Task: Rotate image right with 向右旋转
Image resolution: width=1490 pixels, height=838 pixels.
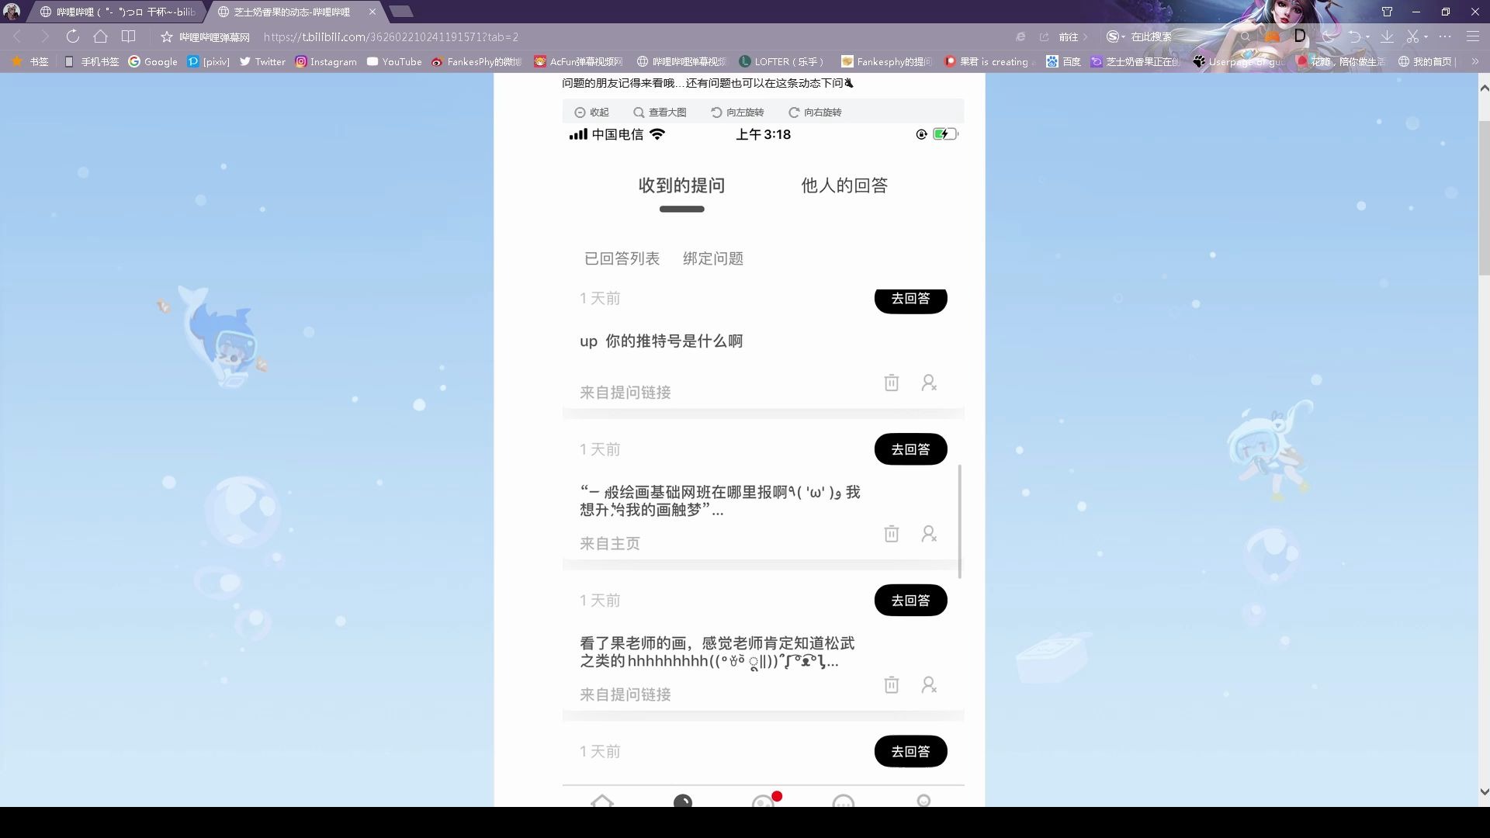Action: tap(815, 112)
